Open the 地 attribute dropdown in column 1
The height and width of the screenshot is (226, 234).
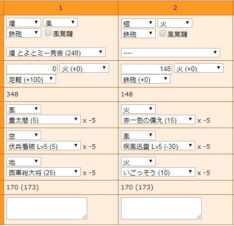tap(24, 162)
